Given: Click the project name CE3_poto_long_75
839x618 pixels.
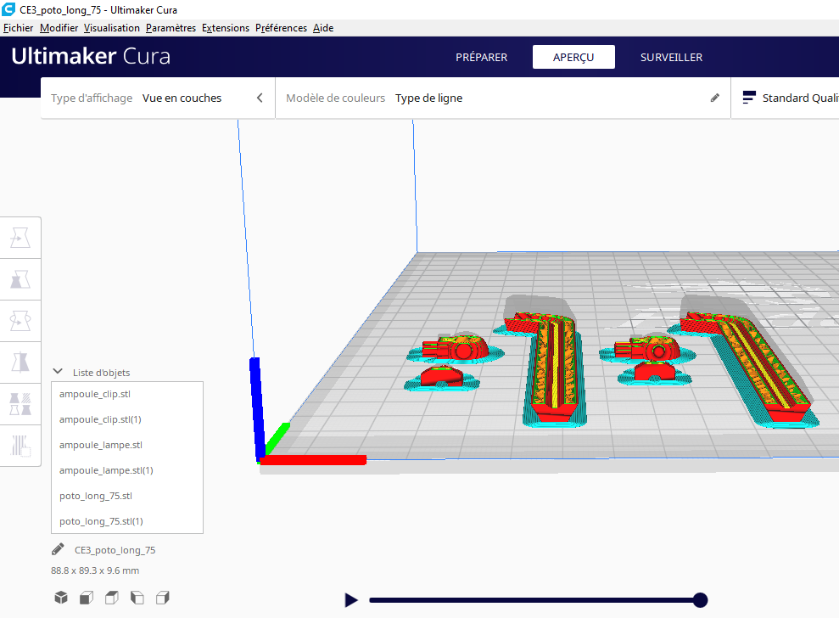Looking at the screenshot, I should pos(115,550).
